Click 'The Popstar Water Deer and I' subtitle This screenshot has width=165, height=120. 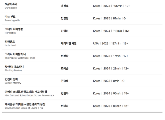click(x=20, y=58)
